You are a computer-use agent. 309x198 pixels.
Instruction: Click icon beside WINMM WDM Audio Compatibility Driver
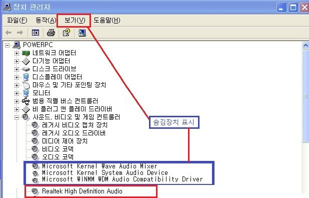pos(36,180)
